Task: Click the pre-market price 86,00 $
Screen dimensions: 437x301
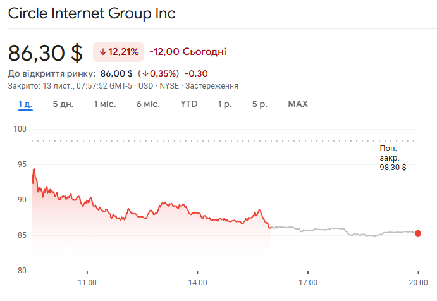Action: [x=116, y=73]
